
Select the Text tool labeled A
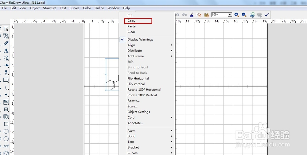6,51
